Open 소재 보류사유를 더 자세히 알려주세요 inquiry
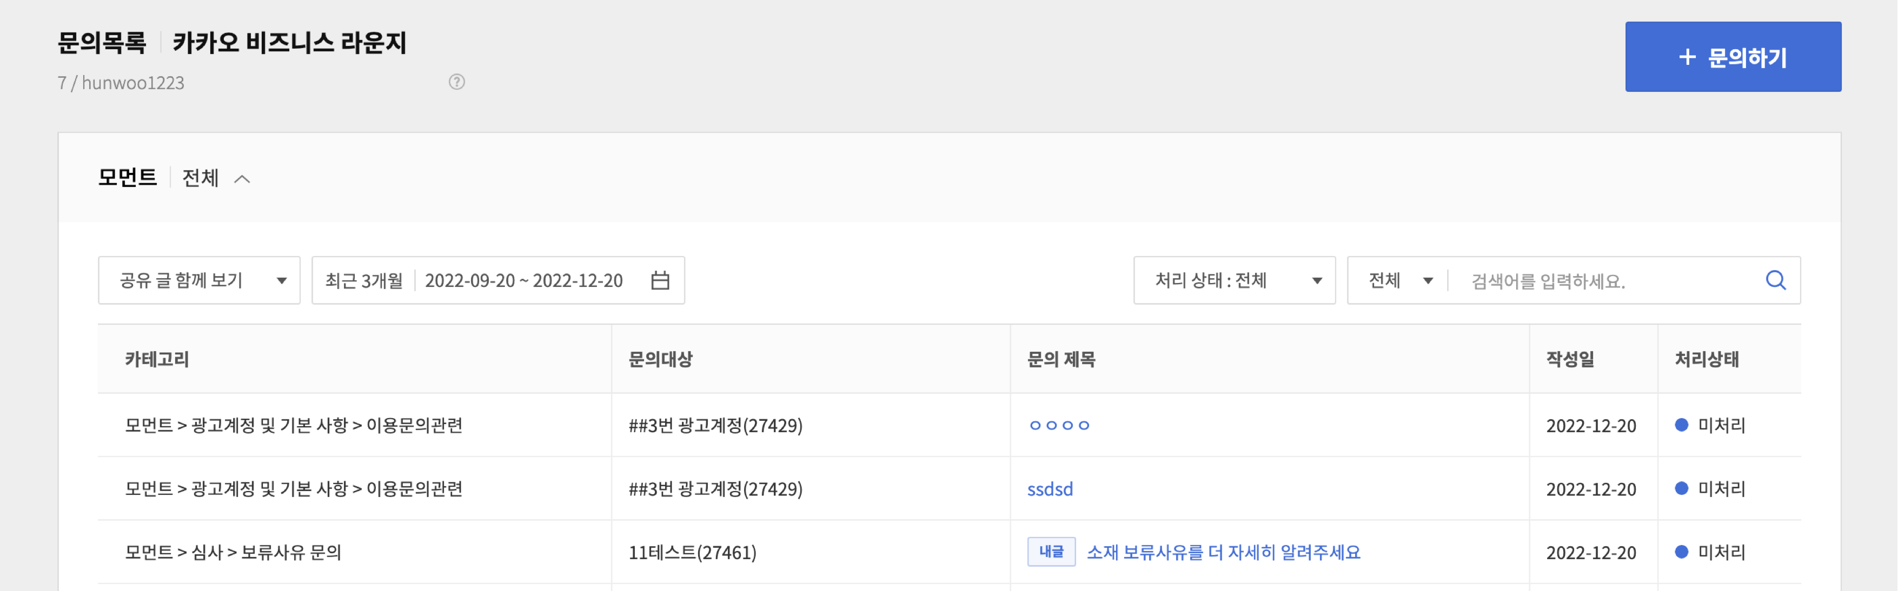The height and width of the screenshot is (591, 1898). pos(1223,552)
